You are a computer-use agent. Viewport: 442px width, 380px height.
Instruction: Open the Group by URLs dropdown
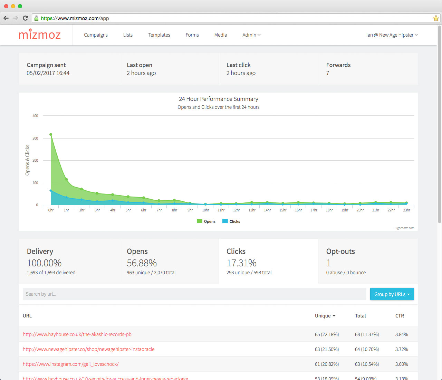(x=392, y=294)
